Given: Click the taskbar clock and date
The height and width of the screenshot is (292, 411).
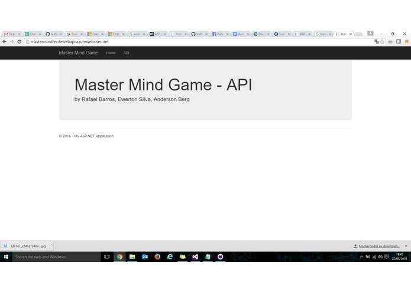Looking at the screenshot, I should point(399,257).
